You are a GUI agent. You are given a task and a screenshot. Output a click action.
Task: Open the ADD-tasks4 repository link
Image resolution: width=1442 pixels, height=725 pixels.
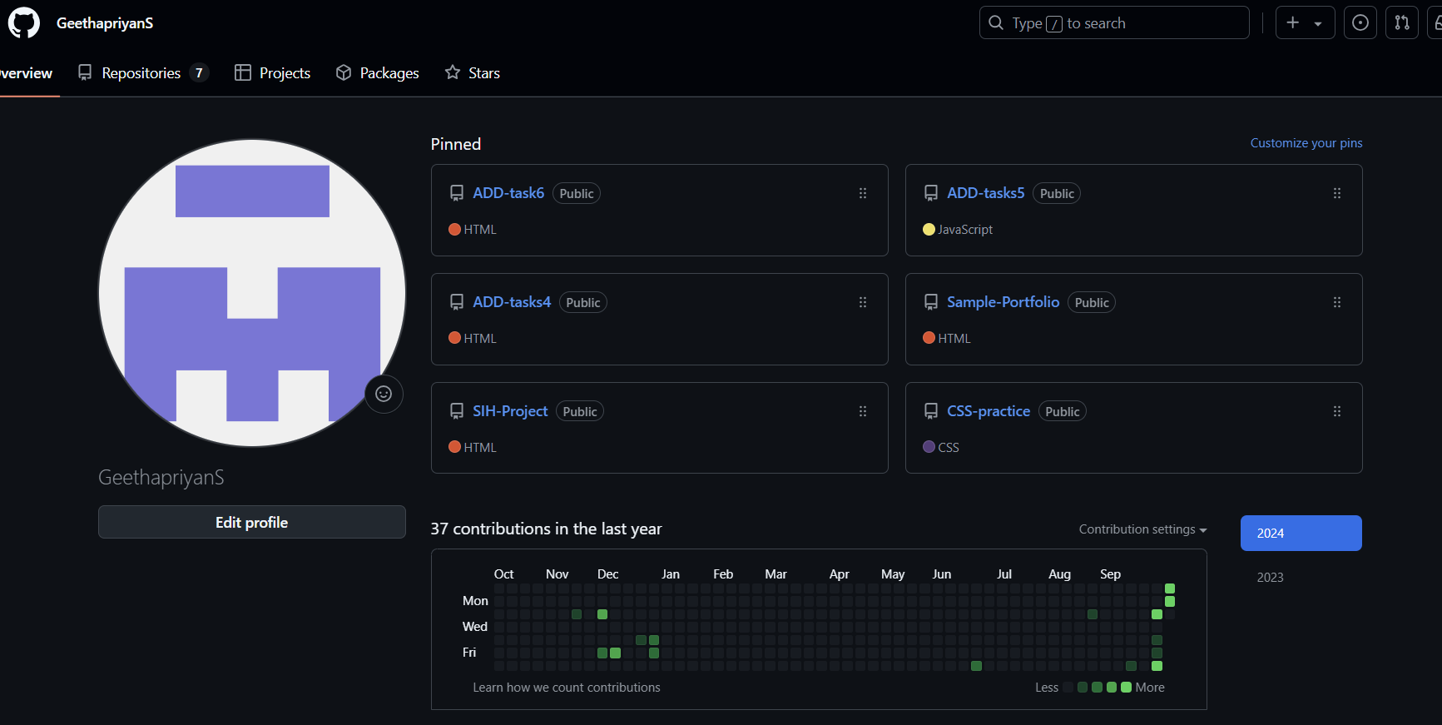[x=512, y=302]
